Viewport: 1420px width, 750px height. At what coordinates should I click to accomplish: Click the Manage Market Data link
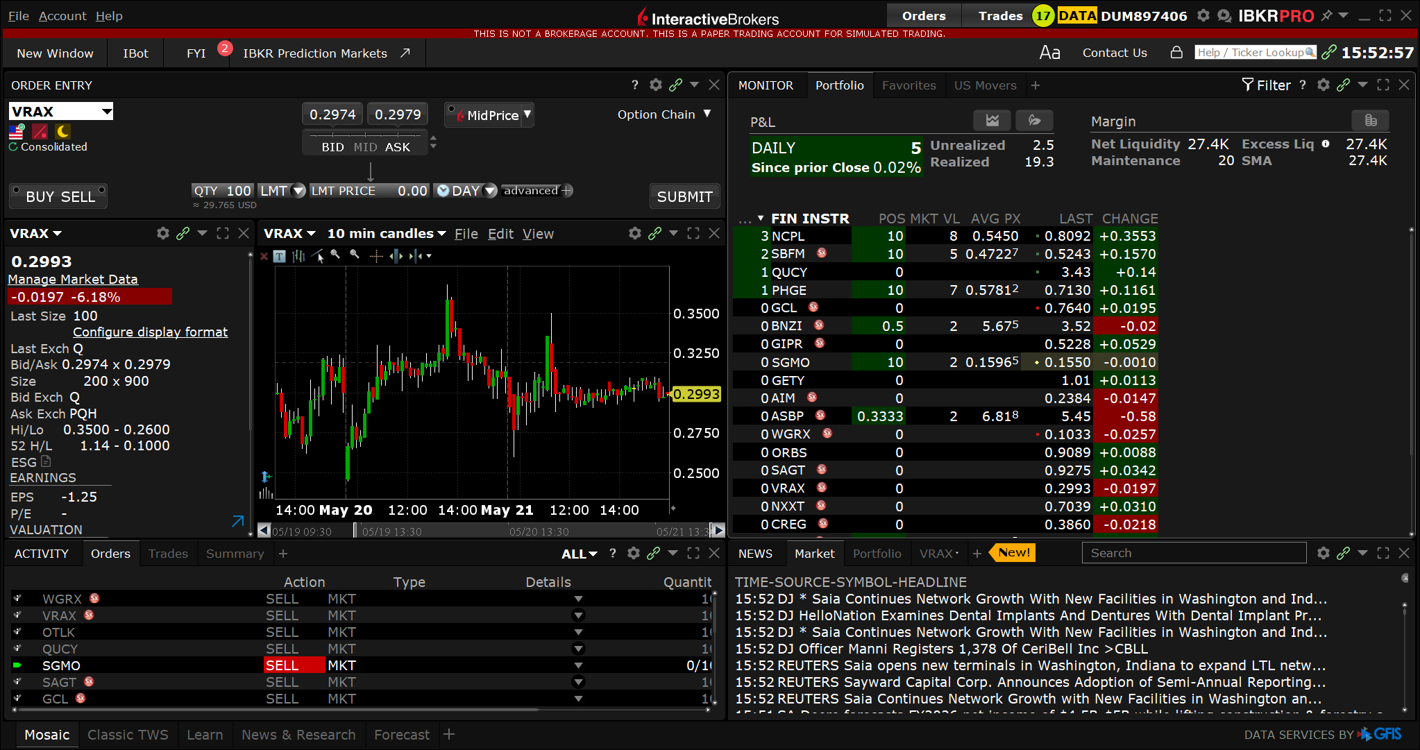coord(73,279)
